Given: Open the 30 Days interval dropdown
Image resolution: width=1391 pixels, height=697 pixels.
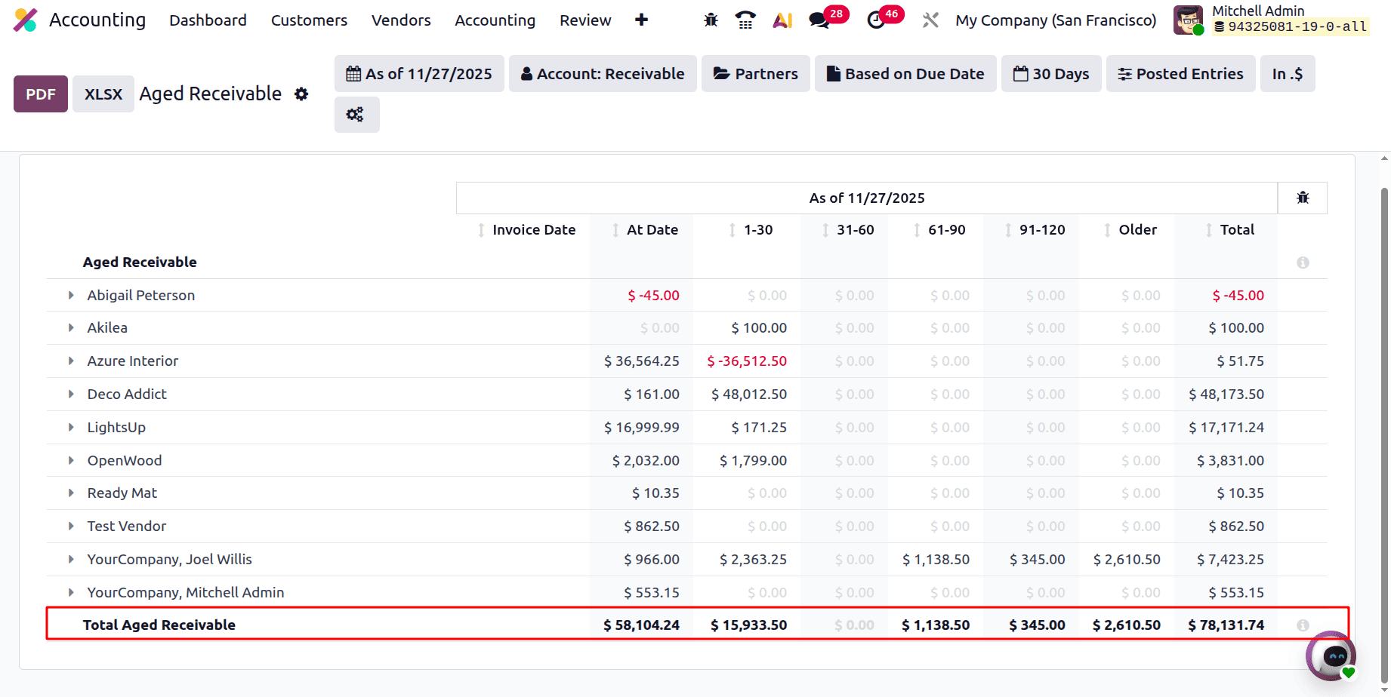Looking at the screenshot, I should click(x=1051, y=74).
